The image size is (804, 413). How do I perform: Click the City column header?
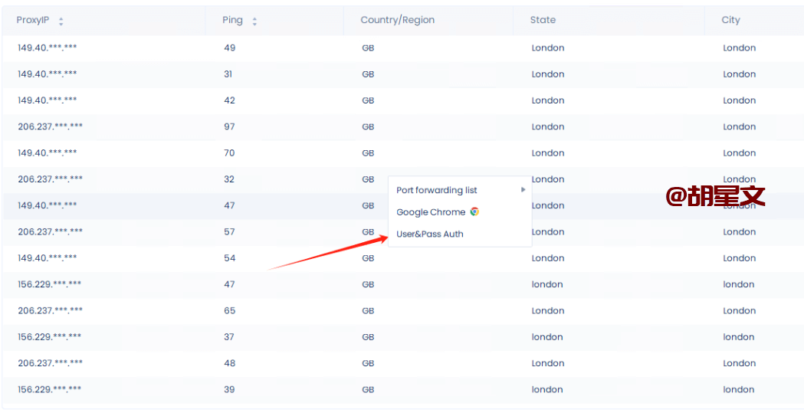click(730, 20)
